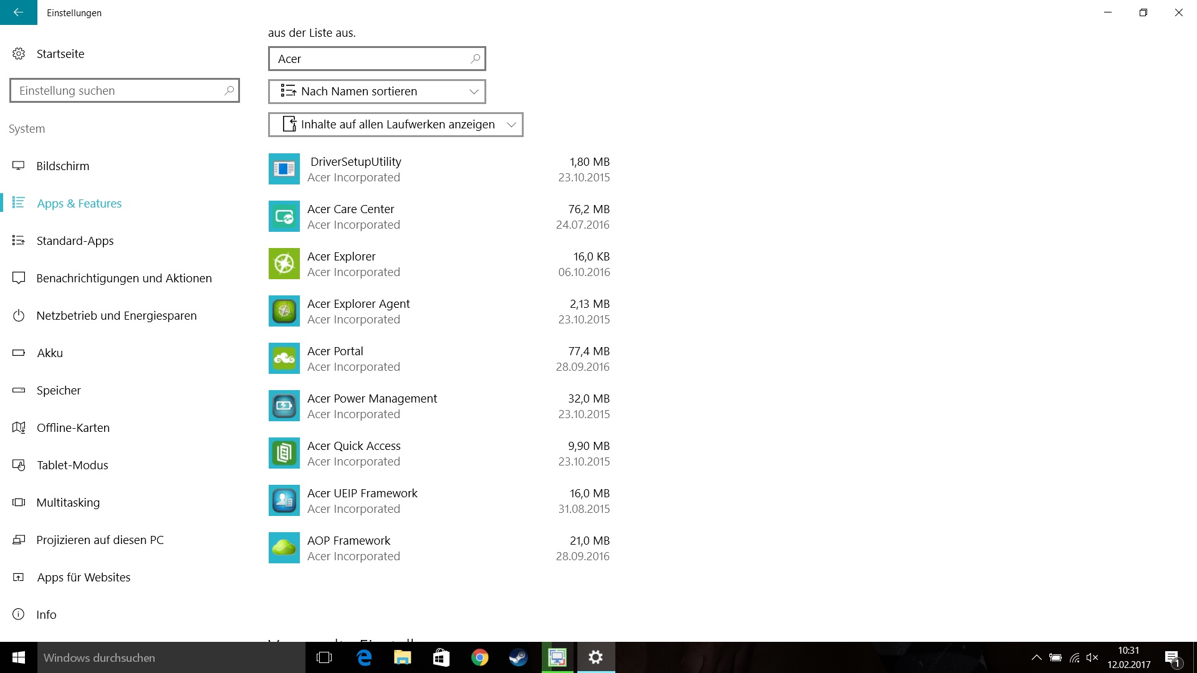Show hidden system tray icons

click(x=1036, y=657)
